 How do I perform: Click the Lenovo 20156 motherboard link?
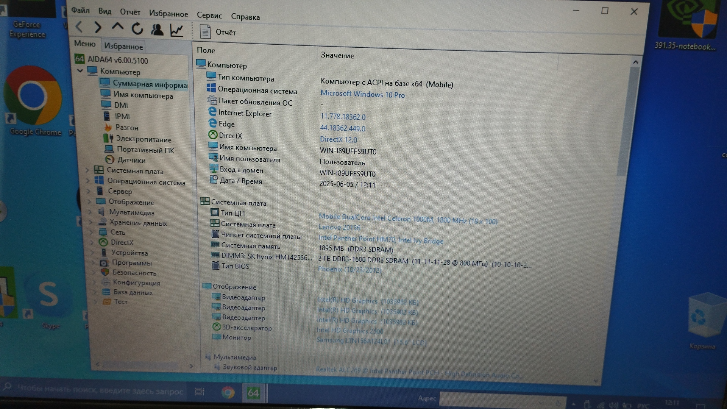339,227
